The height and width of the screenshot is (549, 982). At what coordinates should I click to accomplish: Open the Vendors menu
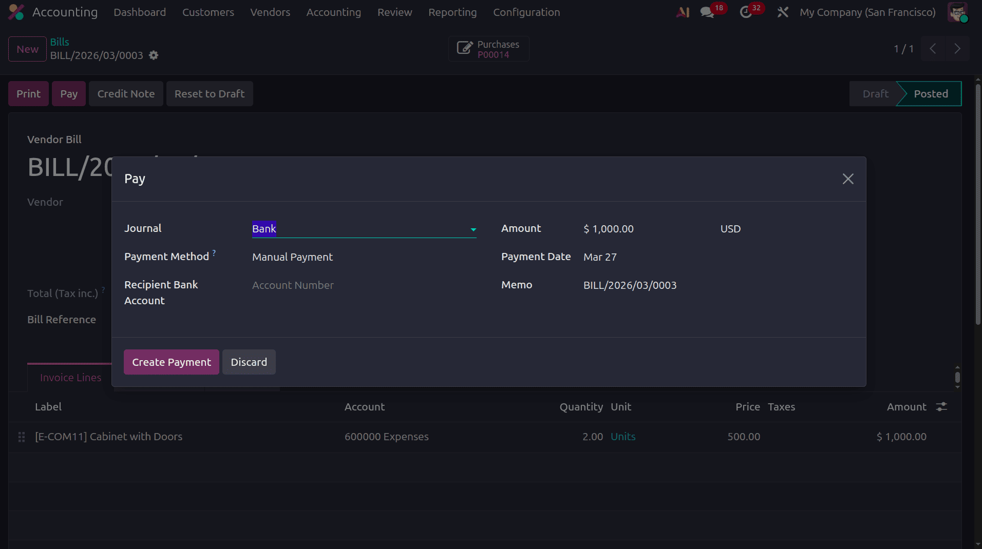coord(270,12)
